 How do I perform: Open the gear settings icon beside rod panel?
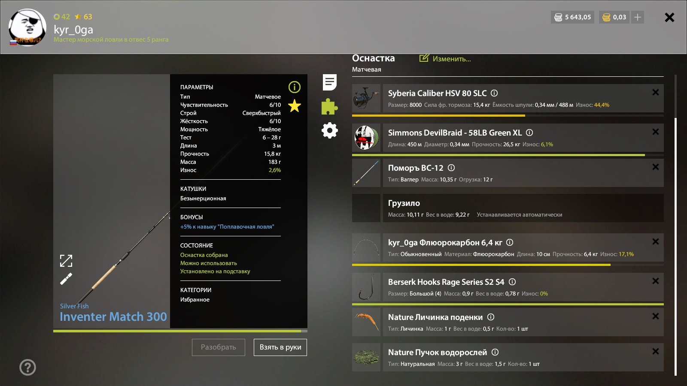[330, 130]
